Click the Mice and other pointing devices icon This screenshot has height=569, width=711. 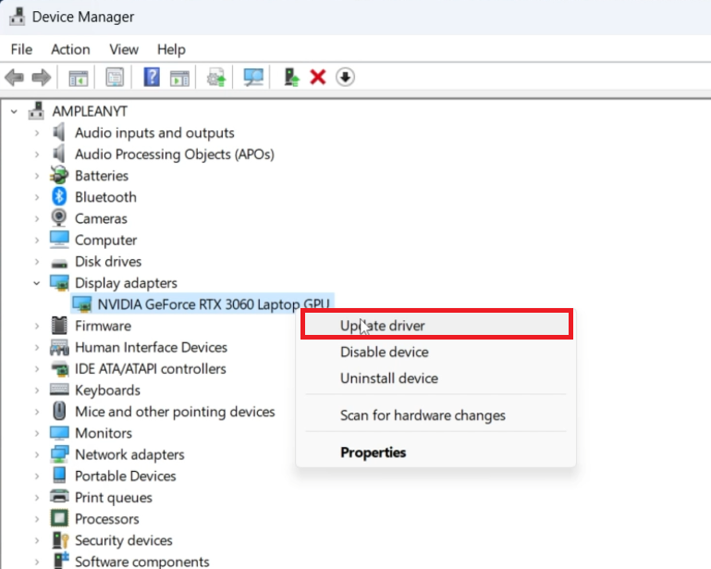(x=59, y=412)
